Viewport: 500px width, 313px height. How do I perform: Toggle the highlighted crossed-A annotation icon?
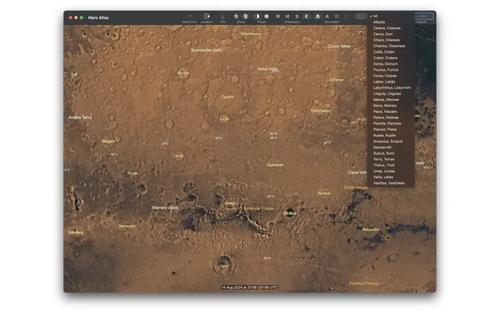tap(317, 16)
